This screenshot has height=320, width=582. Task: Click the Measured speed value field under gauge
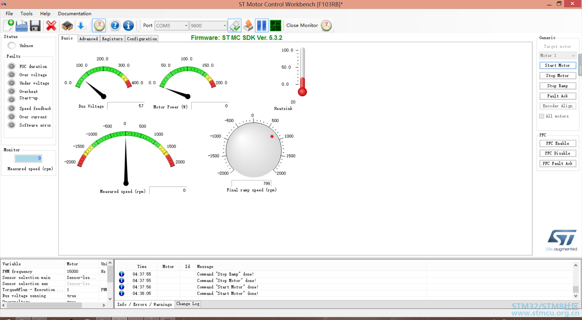coord(168,190)
